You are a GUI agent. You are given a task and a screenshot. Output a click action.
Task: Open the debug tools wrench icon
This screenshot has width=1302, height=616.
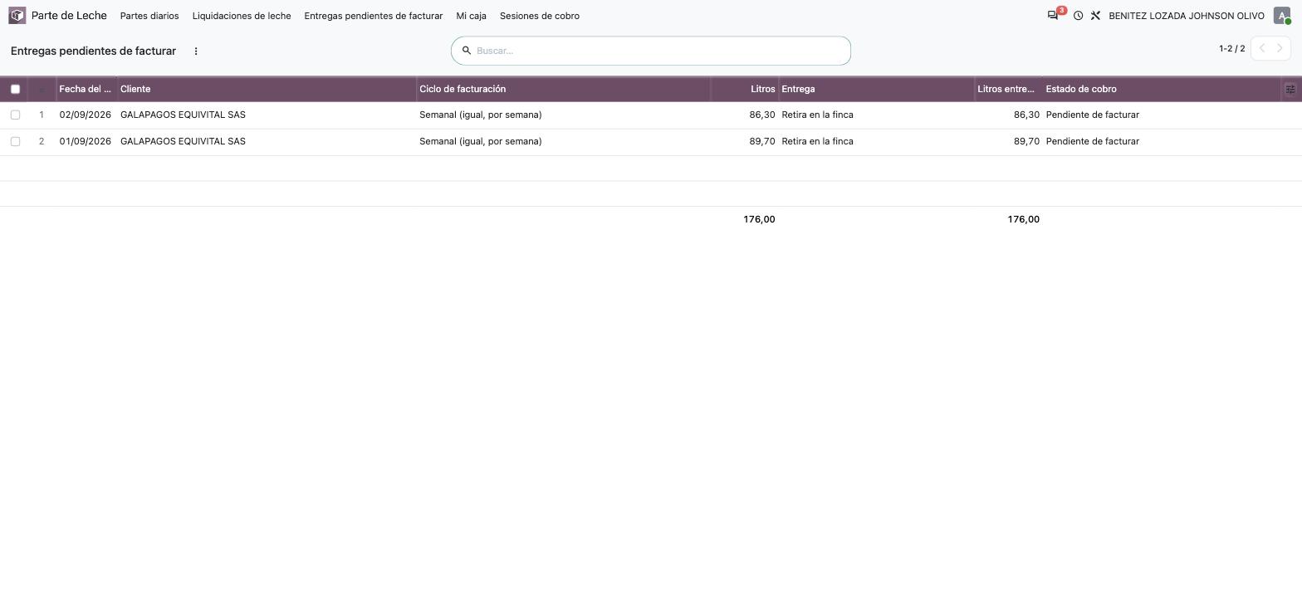(x=1095, y=16)
